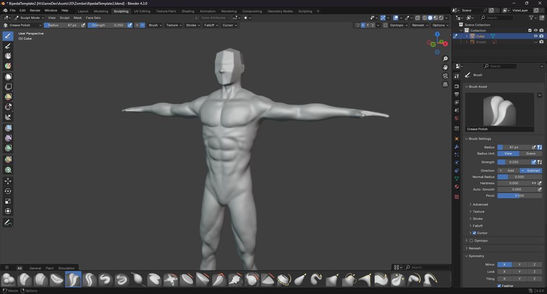
Task: Select the Mesh Filter tool
Action: 8,128
